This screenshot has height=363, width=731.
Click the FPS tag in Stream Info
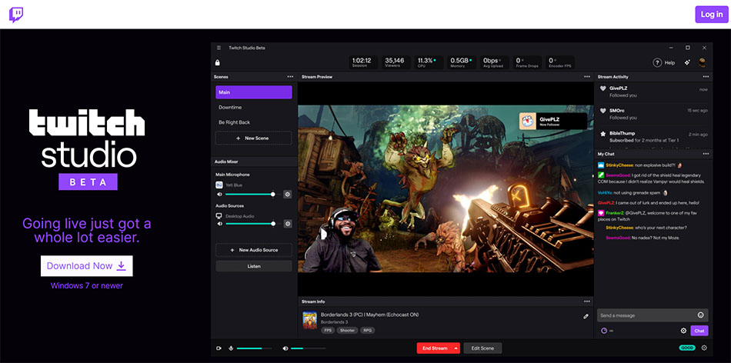point(327,331)
